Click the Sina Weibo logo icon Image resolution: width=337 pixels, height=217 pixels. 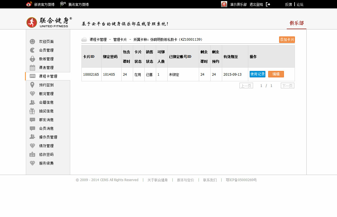click(x=29, y=4)
